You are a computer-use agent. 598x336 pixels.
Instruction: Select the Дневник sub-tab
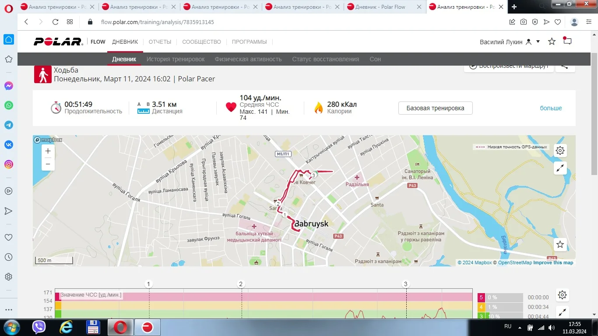(124, 59)
